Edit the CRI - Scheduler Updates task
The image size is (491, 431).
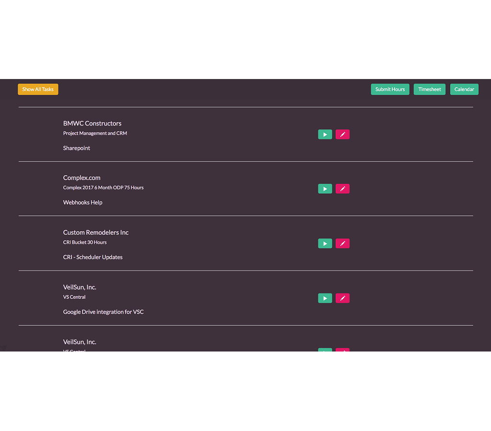[342, 244]
